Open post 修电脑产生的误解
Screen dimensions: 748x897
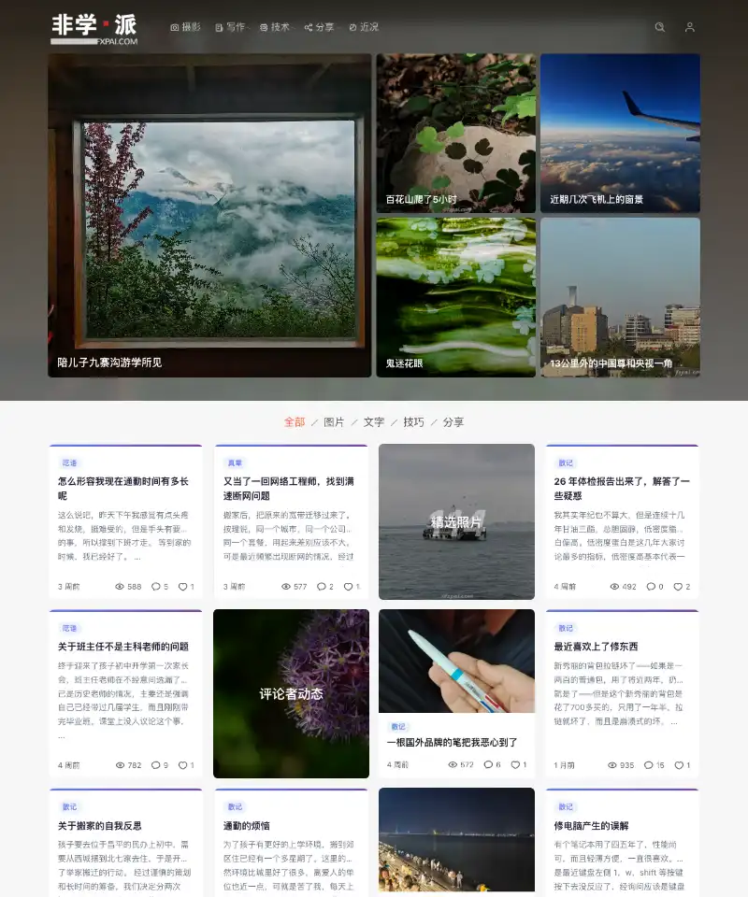[x=591, y=825]
